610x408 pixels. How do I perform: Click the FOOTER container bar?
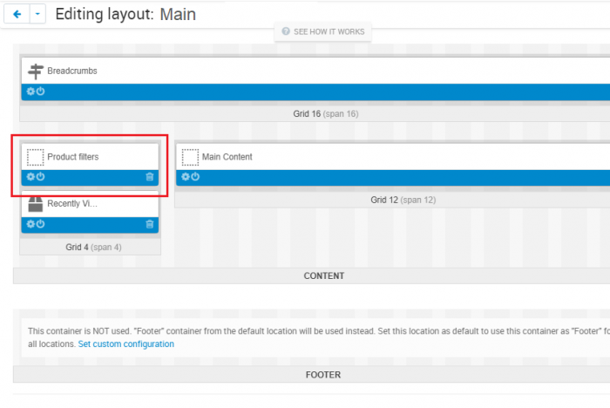pyautogui.click(x=312, y=375)
